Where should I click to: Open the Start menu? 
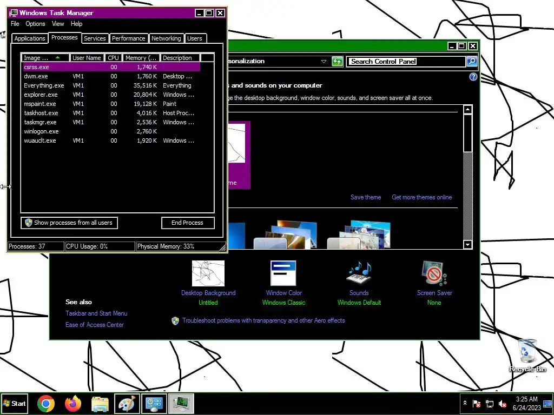[x=15, y=403]
